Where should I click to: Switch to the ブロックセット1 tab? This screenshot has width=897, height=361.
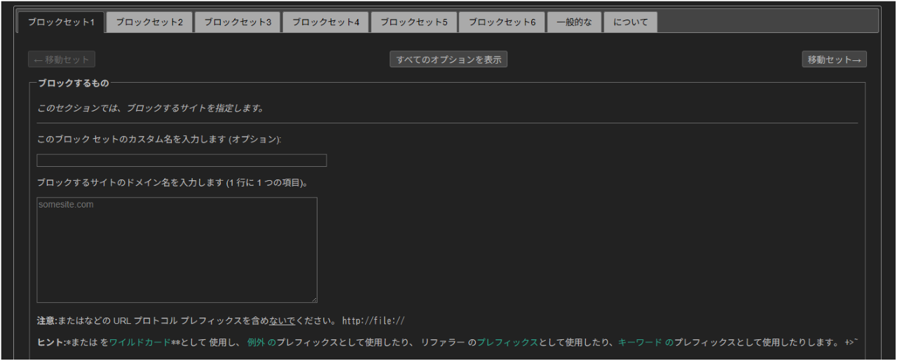click(x=61, y=22)
